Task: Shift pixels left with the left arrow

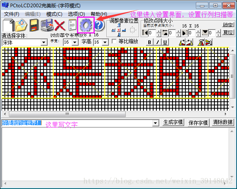Action: [x=113, y=30]
